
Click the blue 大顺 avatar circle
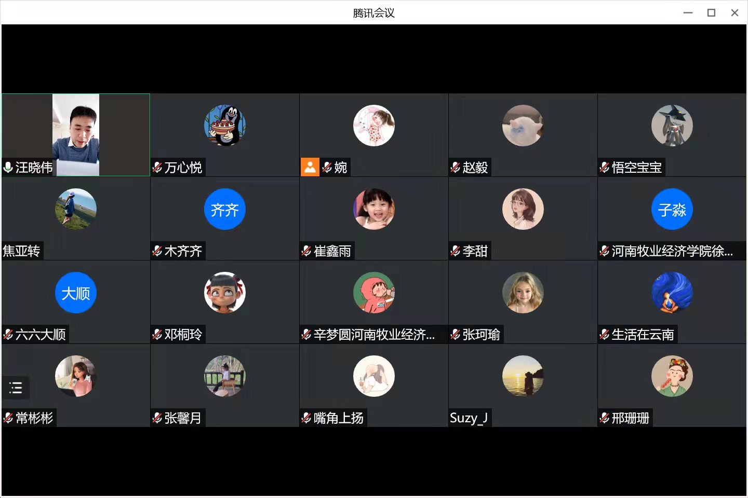click(x=76, y=293)
